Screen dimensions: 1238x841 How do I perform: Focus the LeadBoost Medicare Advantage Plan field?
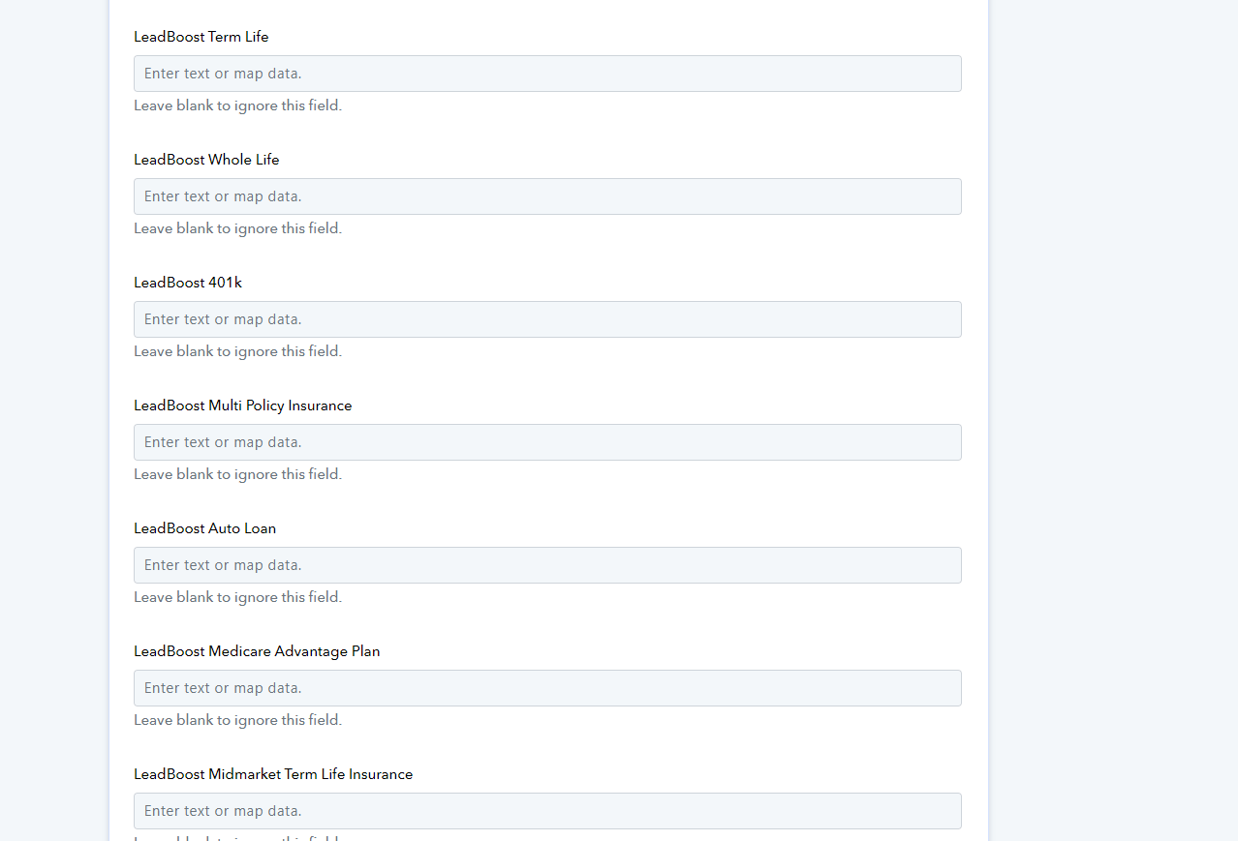[547, 688]
